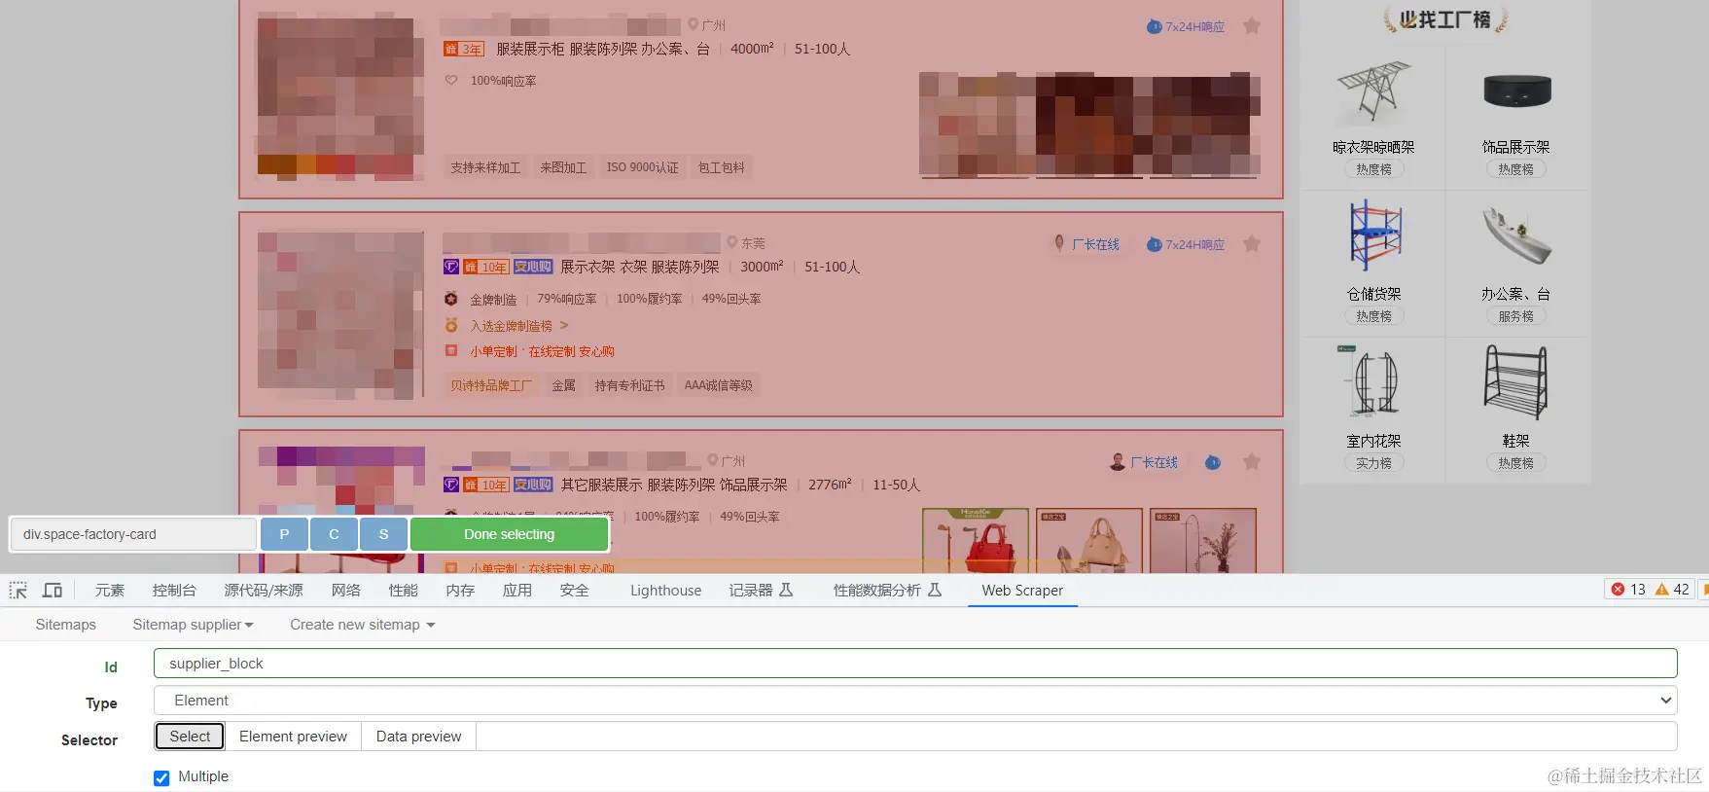
Task: Click the 鞋架 product image
Action: coord(1515,383)
